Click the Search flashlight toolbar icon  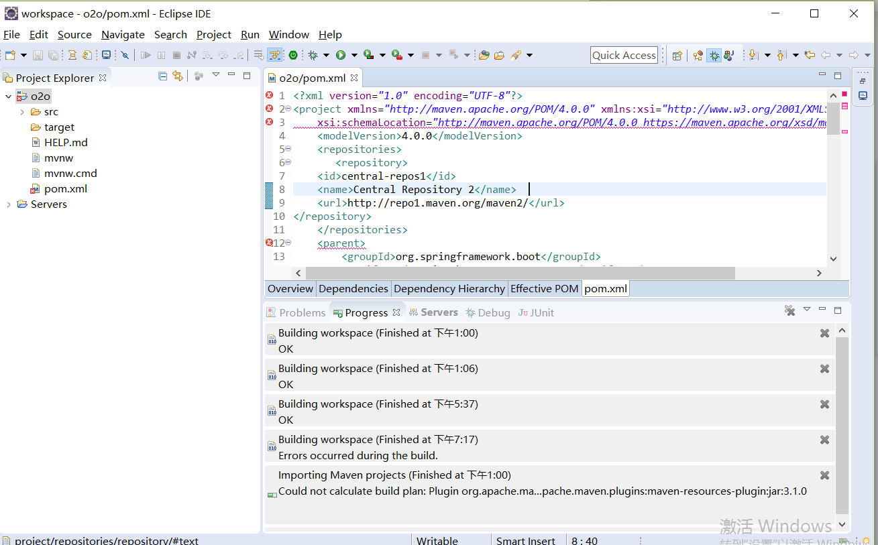tap(515, 55)
